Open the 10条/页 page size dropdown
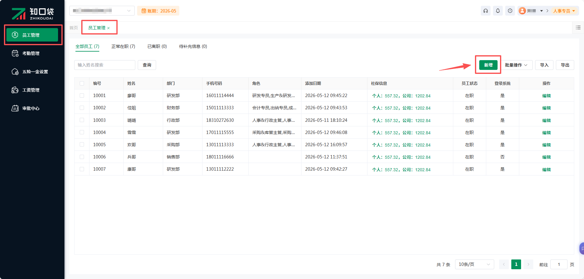Viewport: 584px width, 279px height. tap(474, 264)
